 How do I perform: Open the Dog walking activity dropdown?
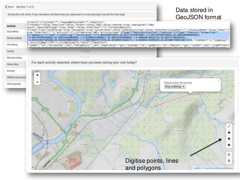(x=175, y=86)
